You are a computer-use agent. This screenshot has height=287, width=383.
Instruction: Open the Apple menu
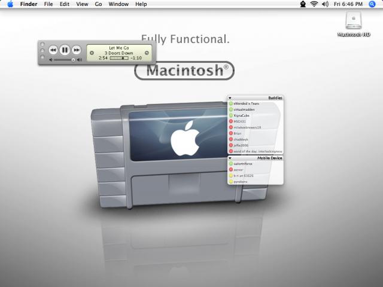click(x=10, y=4)
